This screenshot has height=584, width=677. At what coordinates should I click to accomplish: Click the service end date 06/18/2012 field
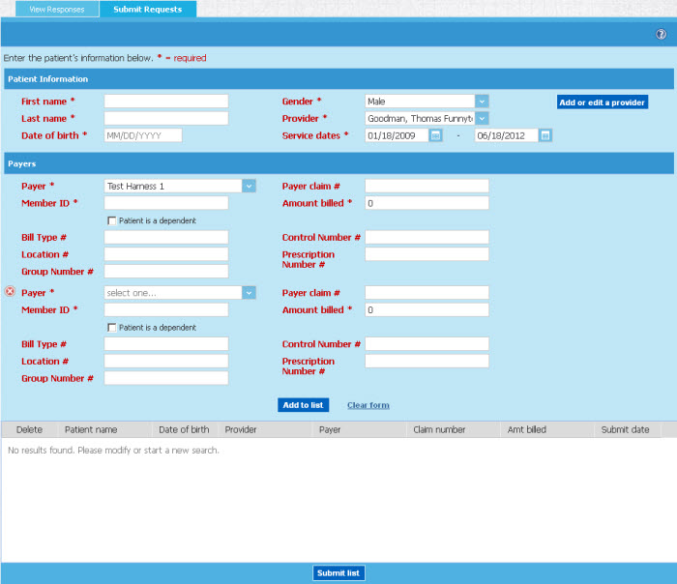(507, 135)
